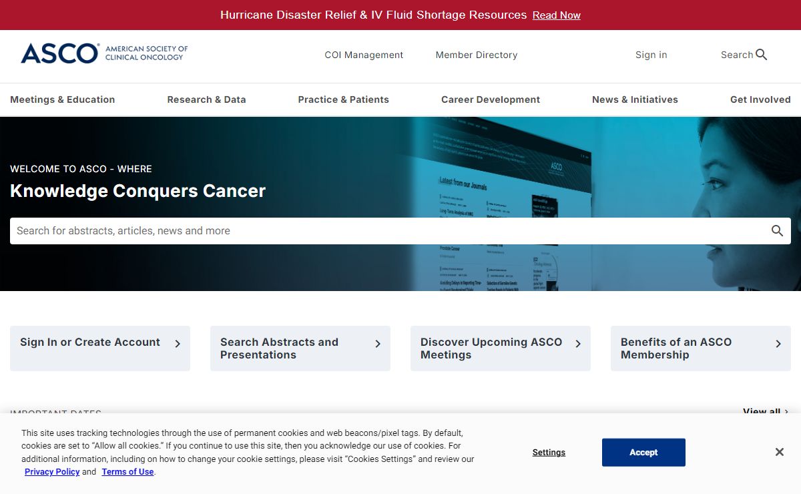Image resolution: width=801 pixels, height=494 pixels.
Task: Click the ASCO logo in header
Action: 104,53
